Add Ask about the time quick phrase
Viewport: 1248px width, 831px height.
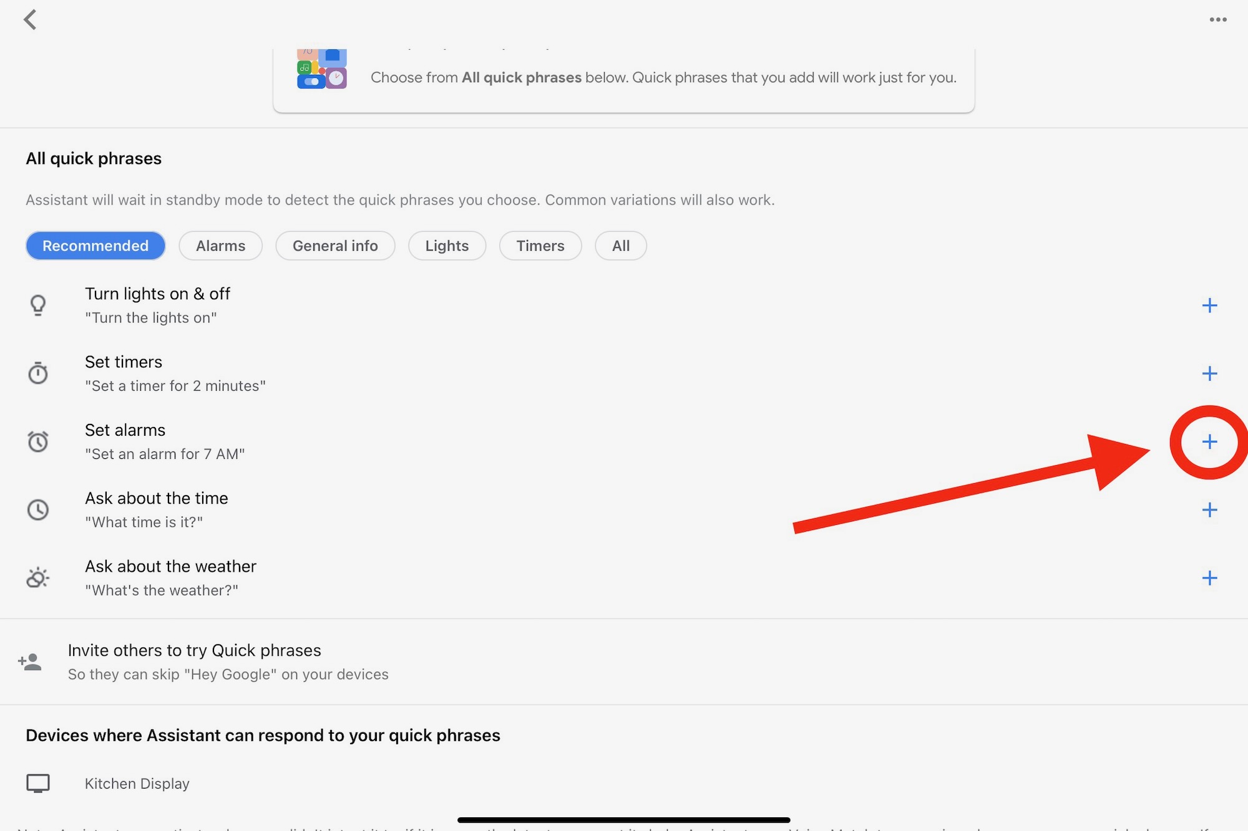pyautogui.click(x=1209, y=509)
